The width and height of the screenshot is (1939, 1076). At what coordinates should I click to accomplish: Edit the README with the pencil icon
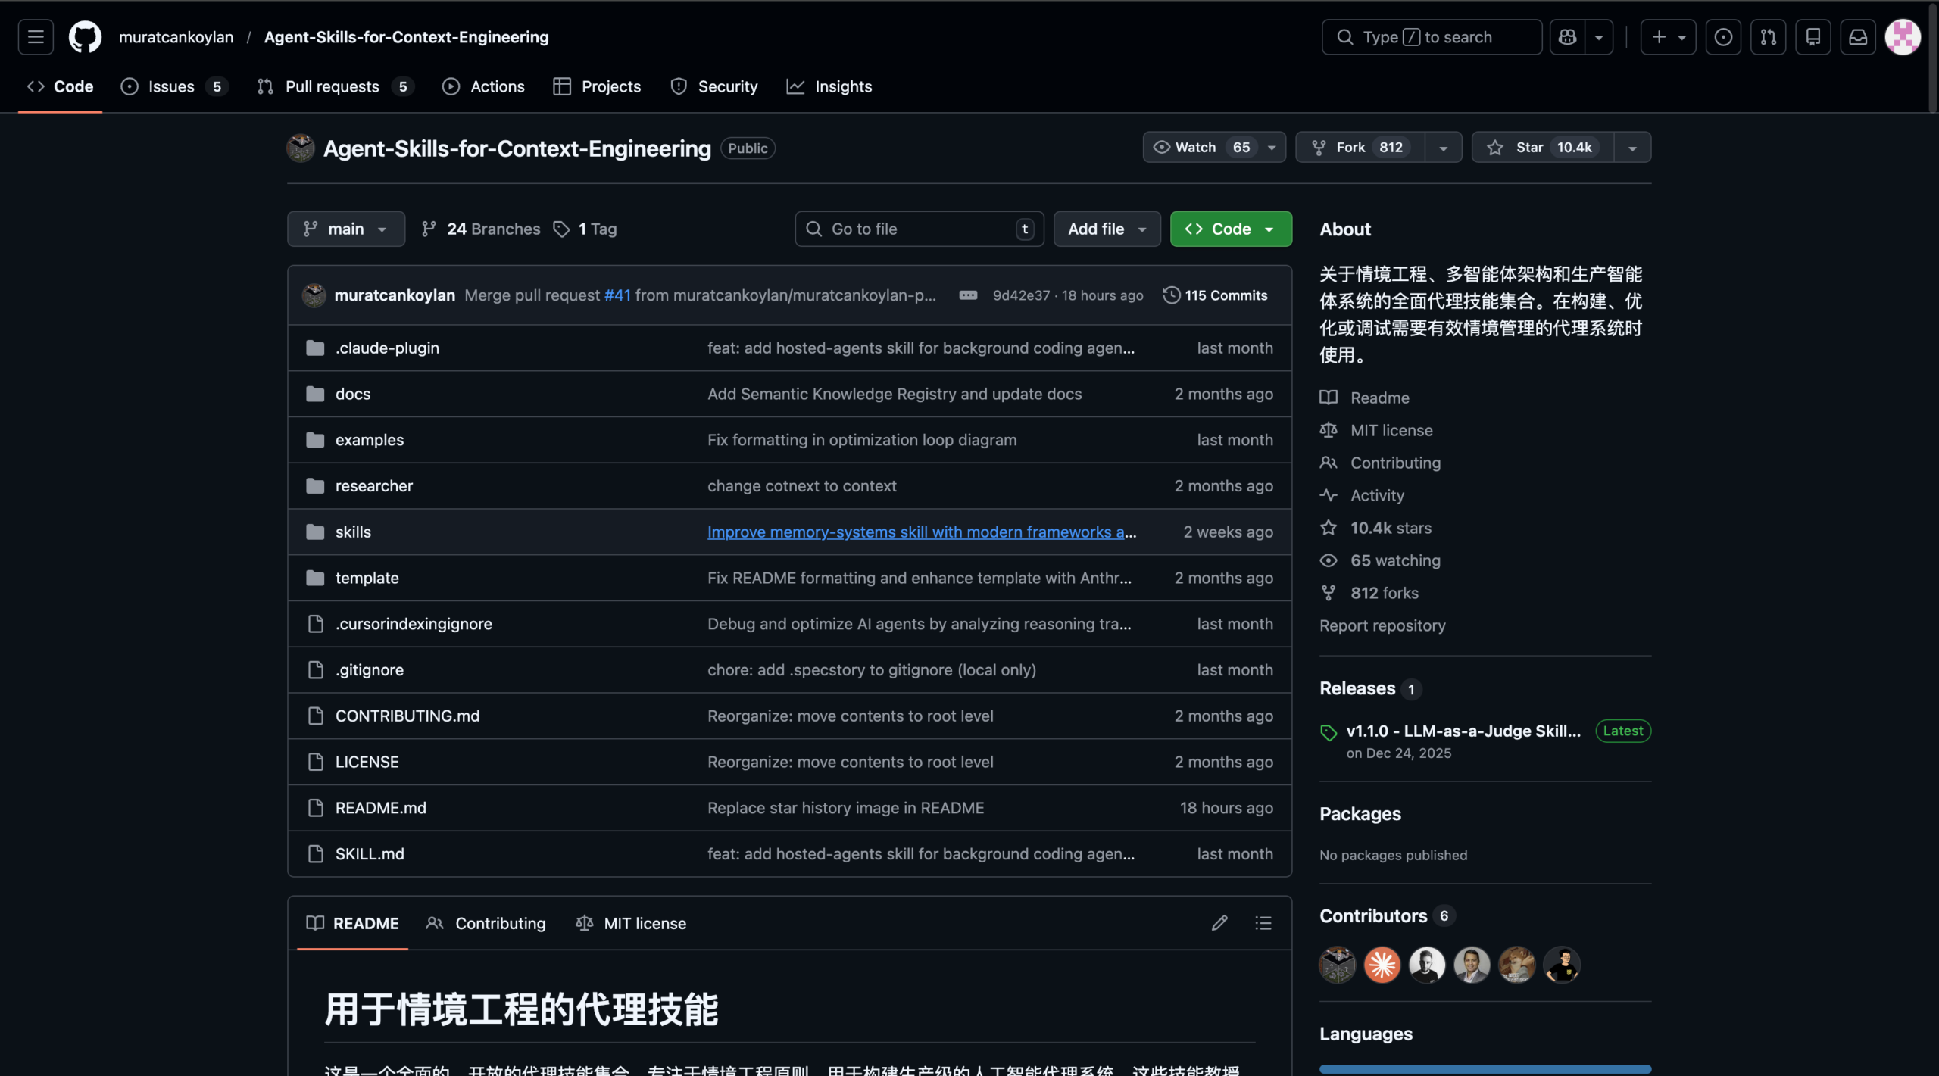1219,922
